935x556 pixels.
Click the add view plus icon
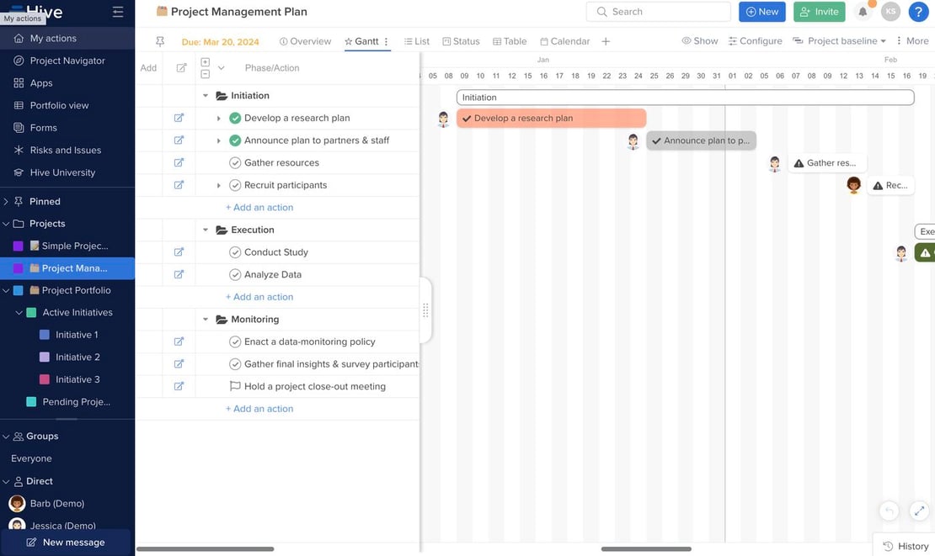pyautogui.click(x=606, y=41)
